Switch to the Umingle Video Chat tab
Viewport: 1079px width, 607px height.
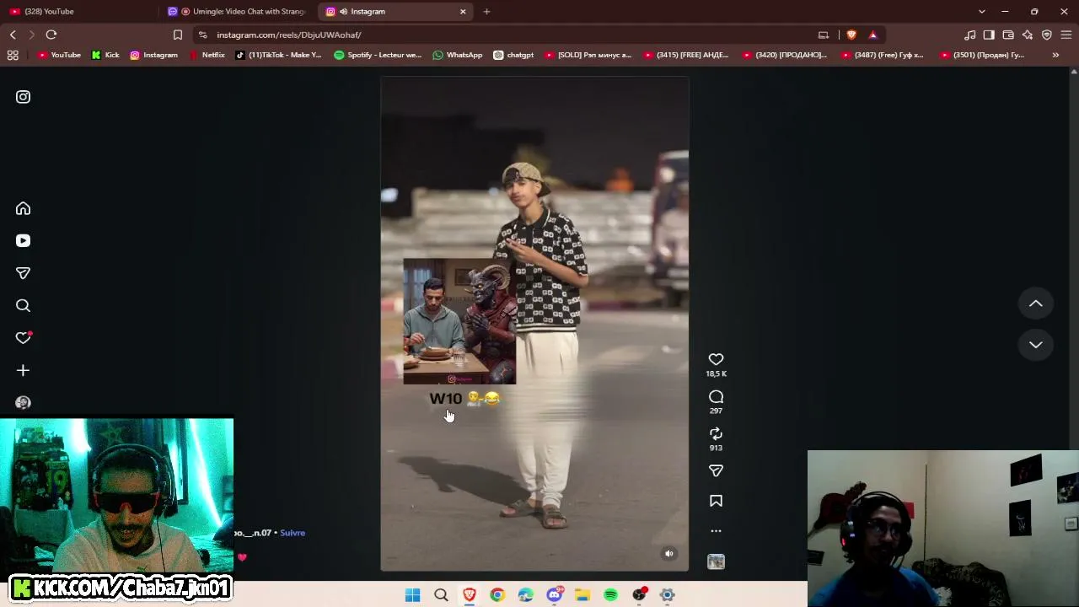click(x=238, y=12)
